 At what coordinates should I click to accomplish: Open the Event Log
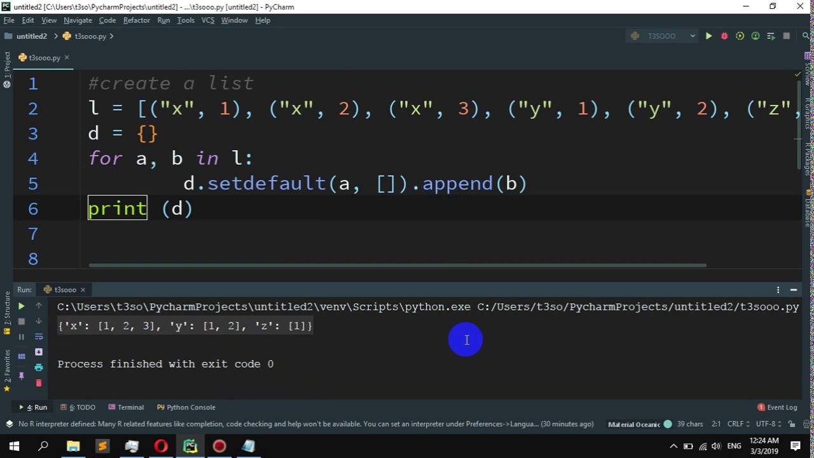[777, 407]
